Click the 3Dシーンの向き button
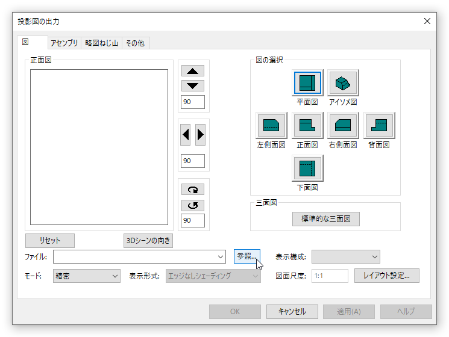The width and height of the screenshot is (449, 337). [x=148, y=241]
